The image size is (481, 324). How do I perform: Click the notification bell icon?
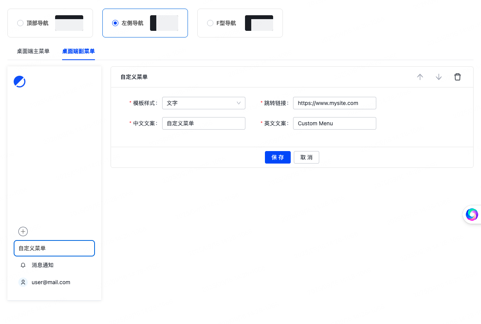(23, 265)
